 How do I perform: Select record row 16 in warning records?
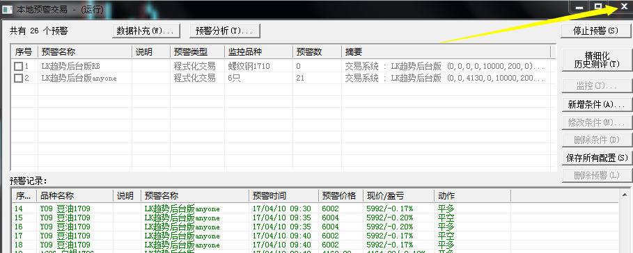click(x=315, y=227)
